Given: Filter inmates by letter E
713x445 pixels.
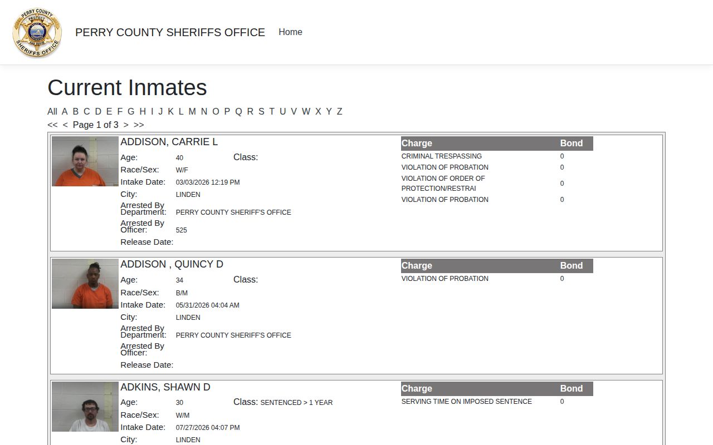Looking at the screenshot, I should [x=109, y=111].
